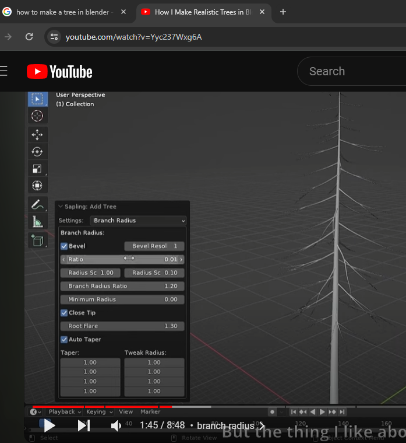Seek the red video progress bar
The height and width of the screenshot is (443, 406).
tap(102, 407)
